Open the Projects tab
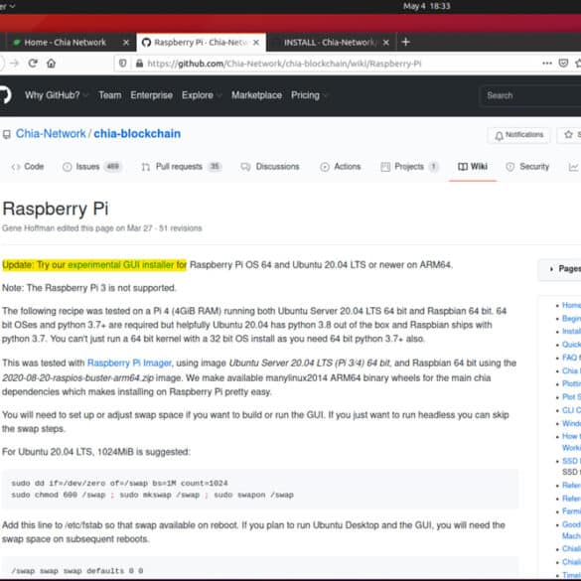581x581 pixels. click(409, 167)
